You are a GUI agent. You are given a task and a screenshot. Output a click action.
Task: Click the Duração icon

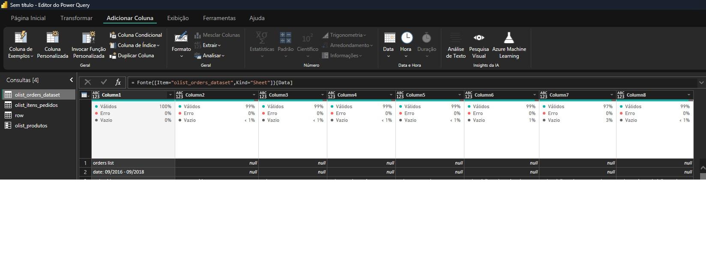coord(426,38)
